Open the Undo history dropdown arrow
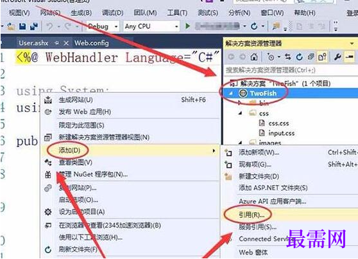 (x=58, y=27)
